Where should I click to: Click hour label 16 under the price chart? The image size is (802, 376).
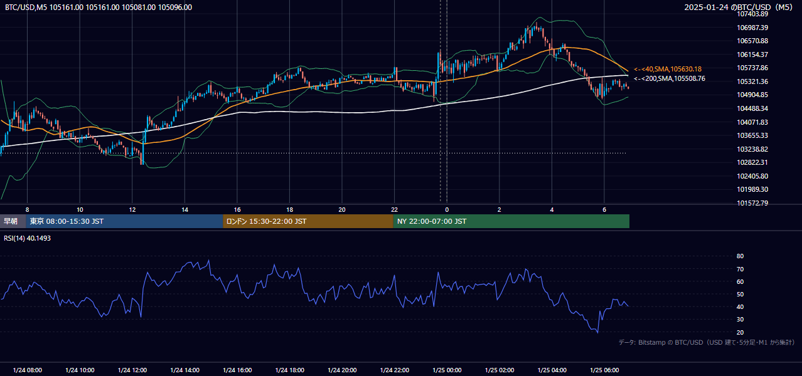point(237,209)
